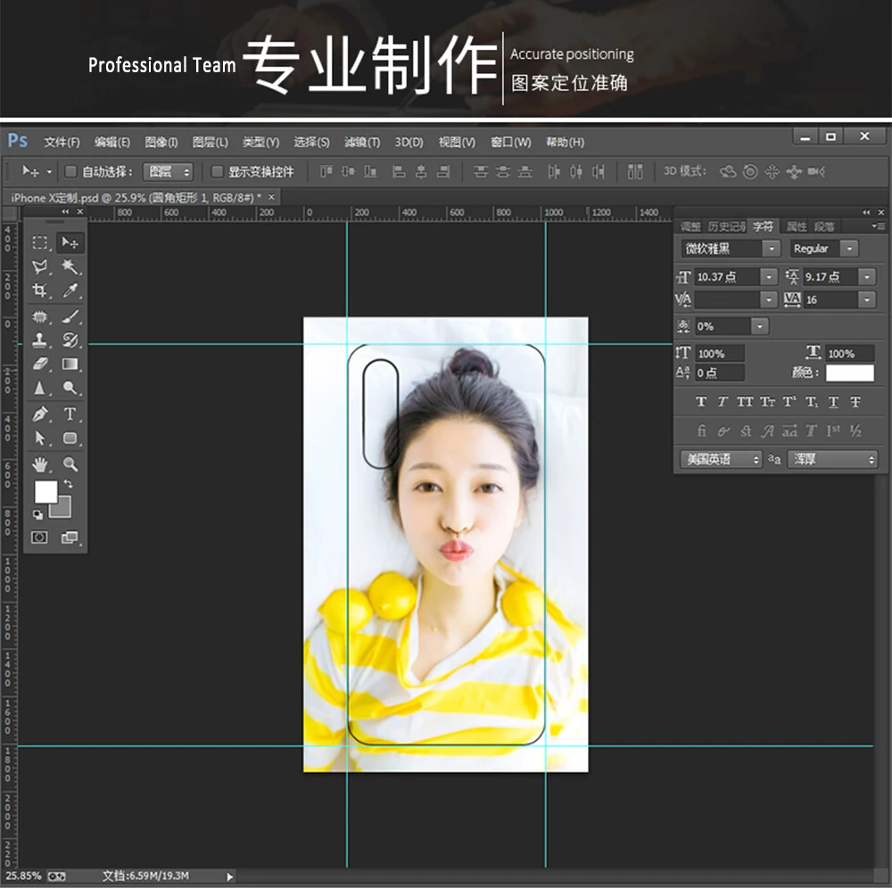This screenshot has height=888, width=892.
Task: Click the 10.37 点 font size field
Action: (725, 277)
